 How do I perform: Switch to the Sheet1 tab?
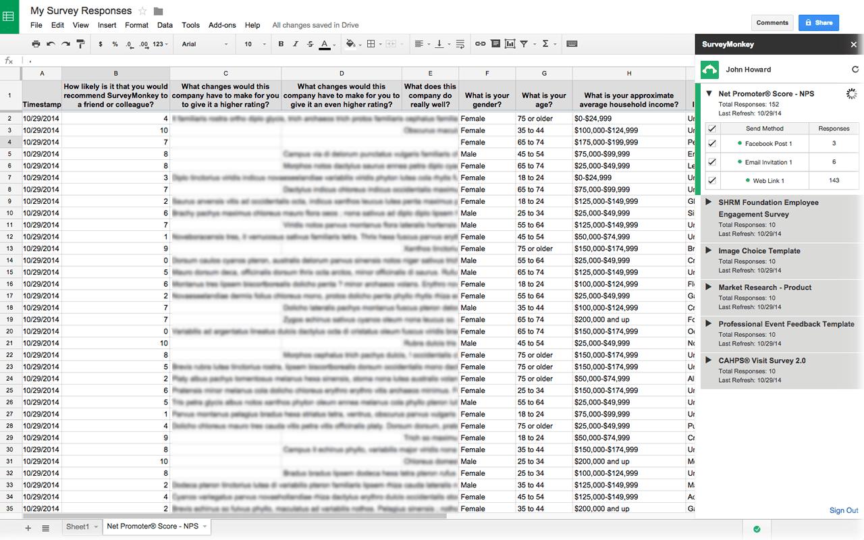(78, 526)
